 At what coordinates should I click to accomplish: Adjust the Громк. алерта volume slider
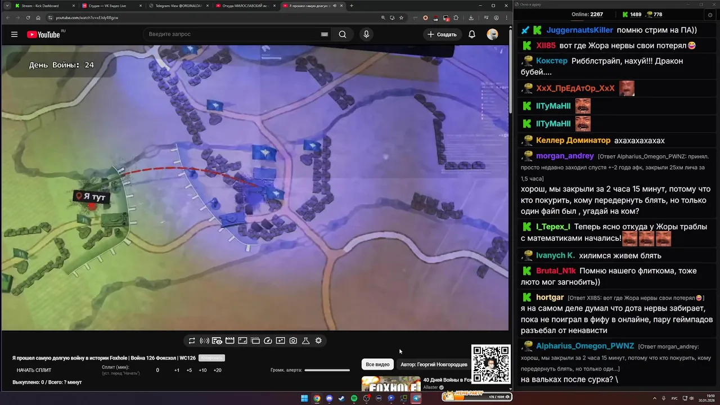327,370
